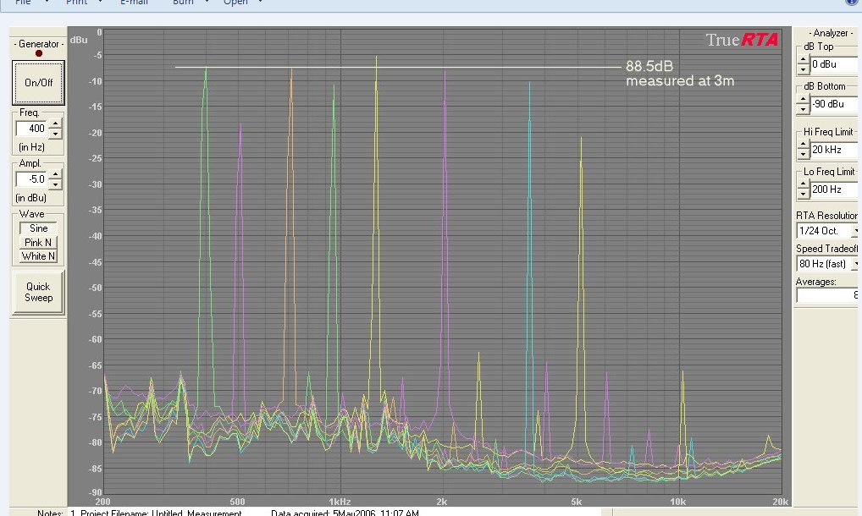Viewport: 862px width, 516px height.
Task: Decrease dB Top with the down arrow
Action: pyautogui.click(x=804, y=69)
